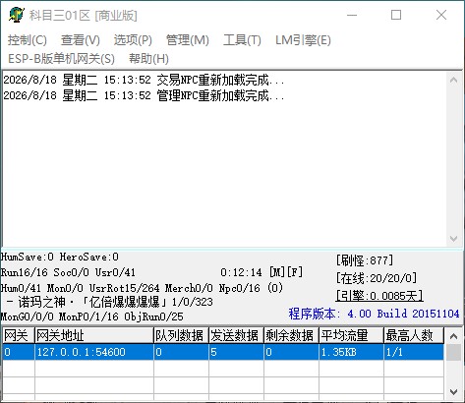Open the 帮助(H) menu

click(x=148, y=59)
